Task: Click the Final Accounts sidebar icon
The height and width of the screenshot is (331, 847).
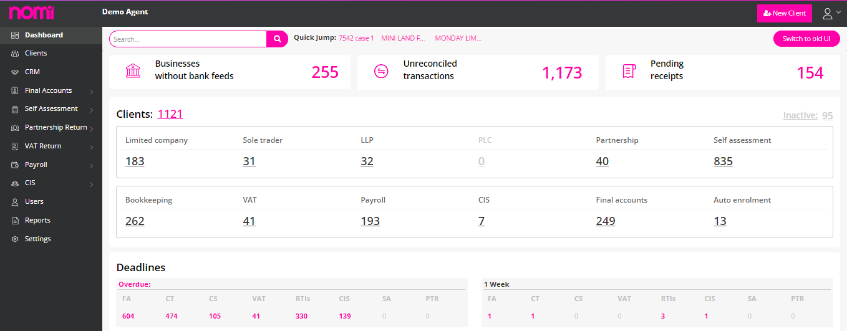Action: click(15, 91)
